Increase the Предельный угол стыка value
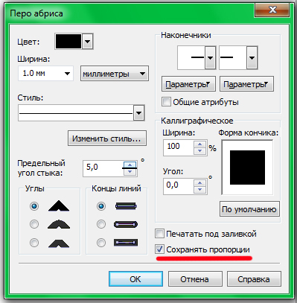The height and width of the screenshot is (303, 297). 130,165
